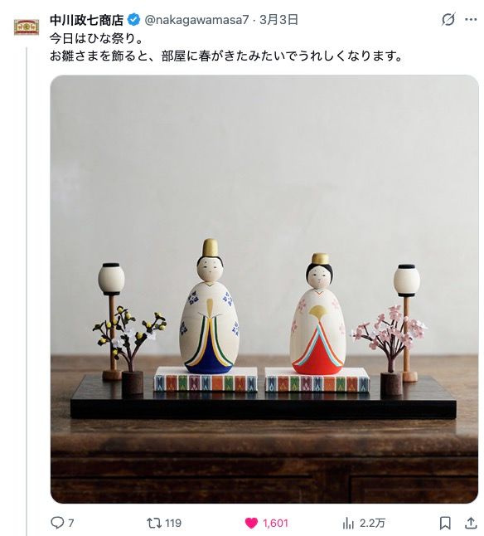Viewport: 484px width, 536px height.
Task: Bookmark this post
Action: (445, 523)
